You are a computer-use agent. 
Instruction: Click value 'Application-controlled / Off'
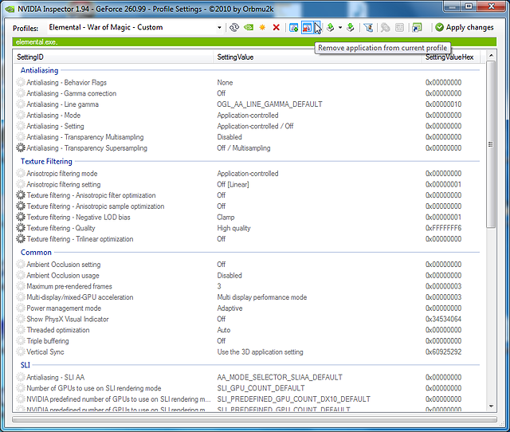pyautogui.click(x=255, y=126)
